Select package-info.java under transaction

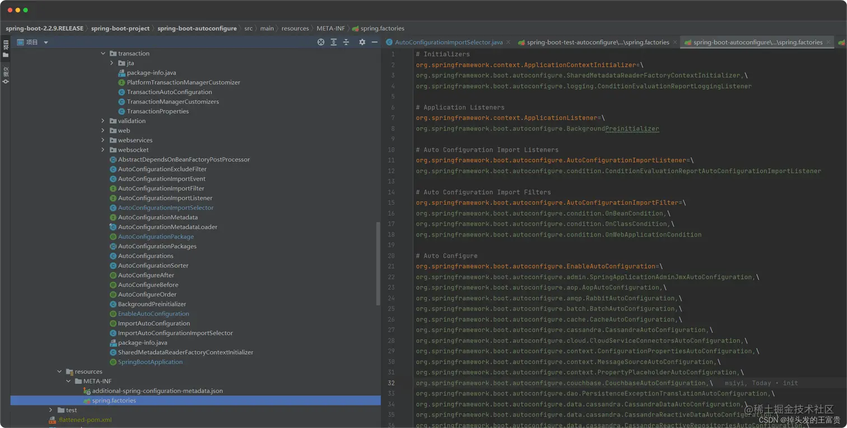click(x=151, y=73)
